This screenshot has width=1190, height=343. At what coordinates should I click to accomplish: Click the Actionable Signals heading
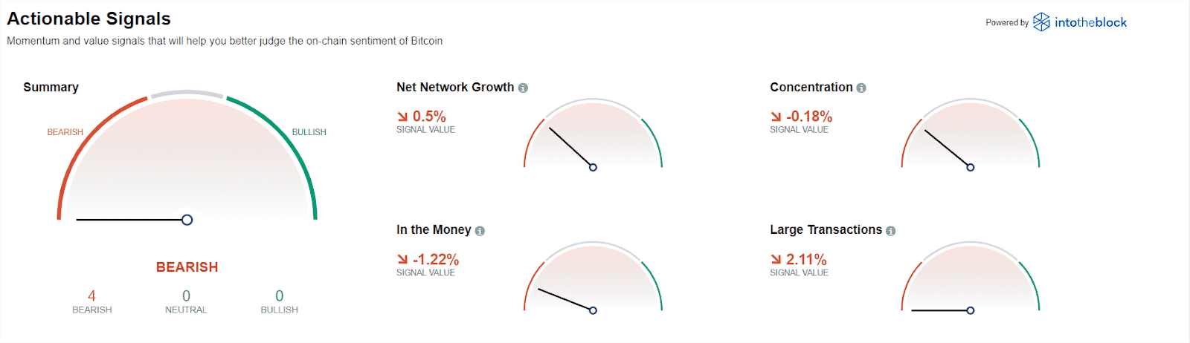click(89, 19)
